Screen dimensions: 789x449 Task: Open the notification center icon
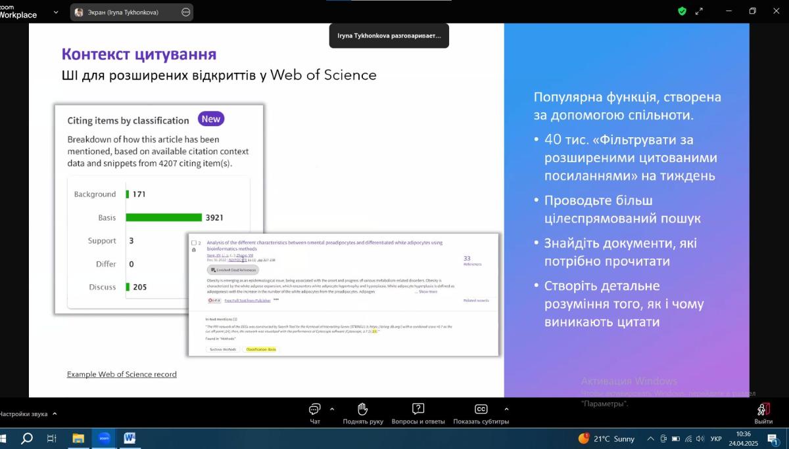[x=773, y=438]
